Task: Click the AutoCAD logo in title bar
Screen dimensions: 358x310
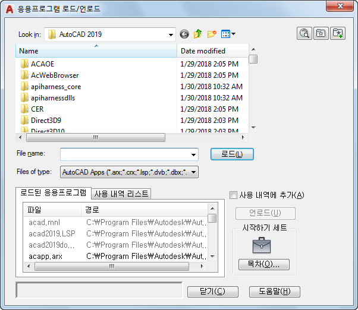Action: click(10, 9)
